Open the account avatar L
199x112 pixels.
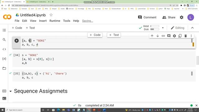point(191,17)
